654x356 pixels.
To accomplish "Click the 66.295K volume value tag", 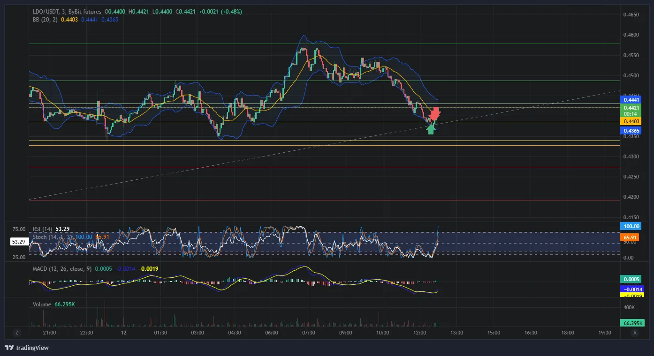I will coord(632,323).
